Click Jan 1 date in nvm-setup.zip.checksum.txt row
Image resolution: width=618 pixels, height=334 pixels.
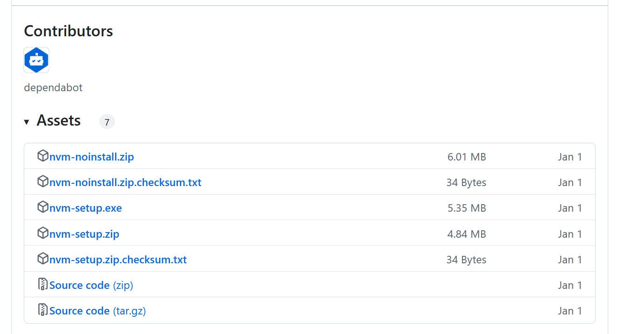(x=570, y=260)
